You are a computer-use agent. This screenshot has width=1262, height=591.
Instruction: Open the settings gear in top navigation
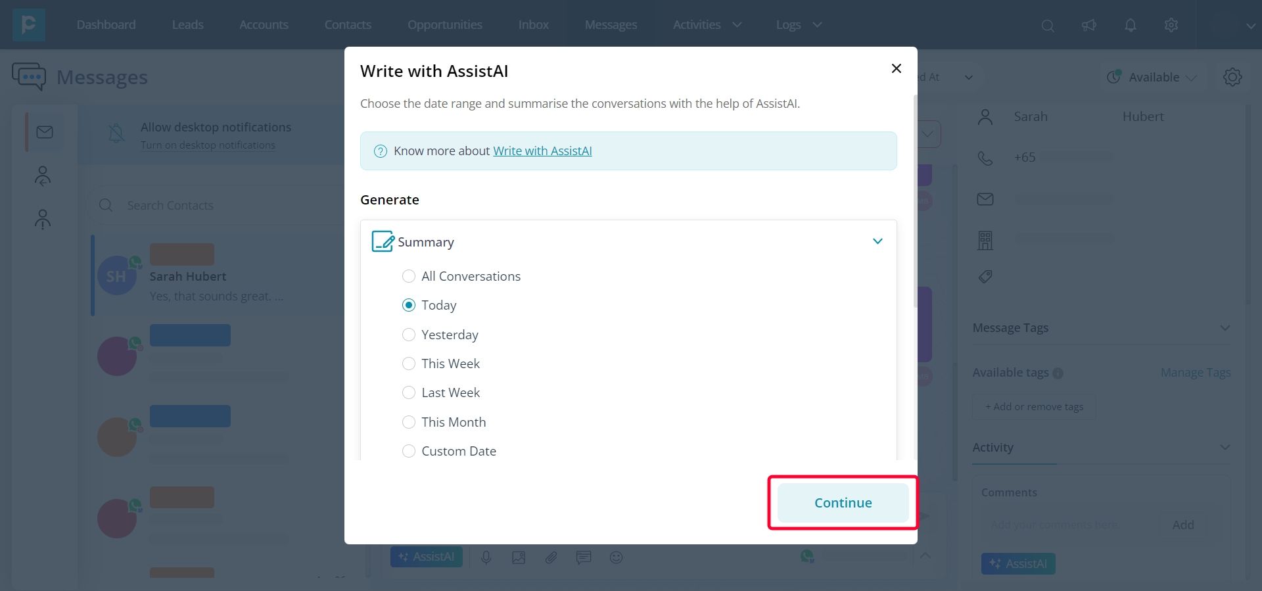click(1171, 25)
